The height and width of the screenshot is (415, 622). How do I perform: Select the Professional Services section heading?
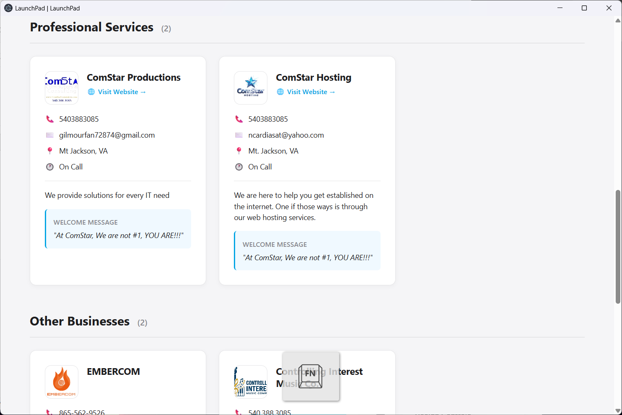coord(91,27)
